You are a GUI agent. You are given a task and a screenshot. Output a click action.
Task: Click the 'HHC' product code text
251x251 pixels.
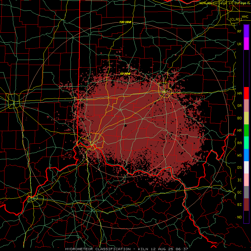coord(245,17)
